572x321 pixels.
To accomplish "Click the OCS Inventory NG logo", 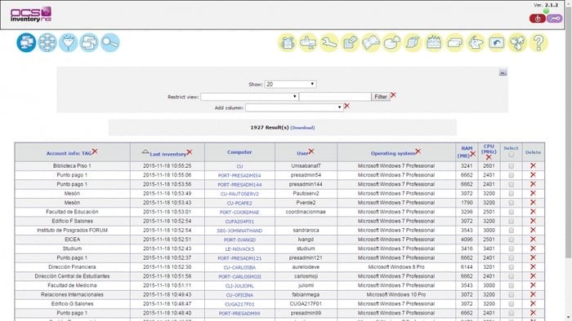I will (x=31, y=15).
